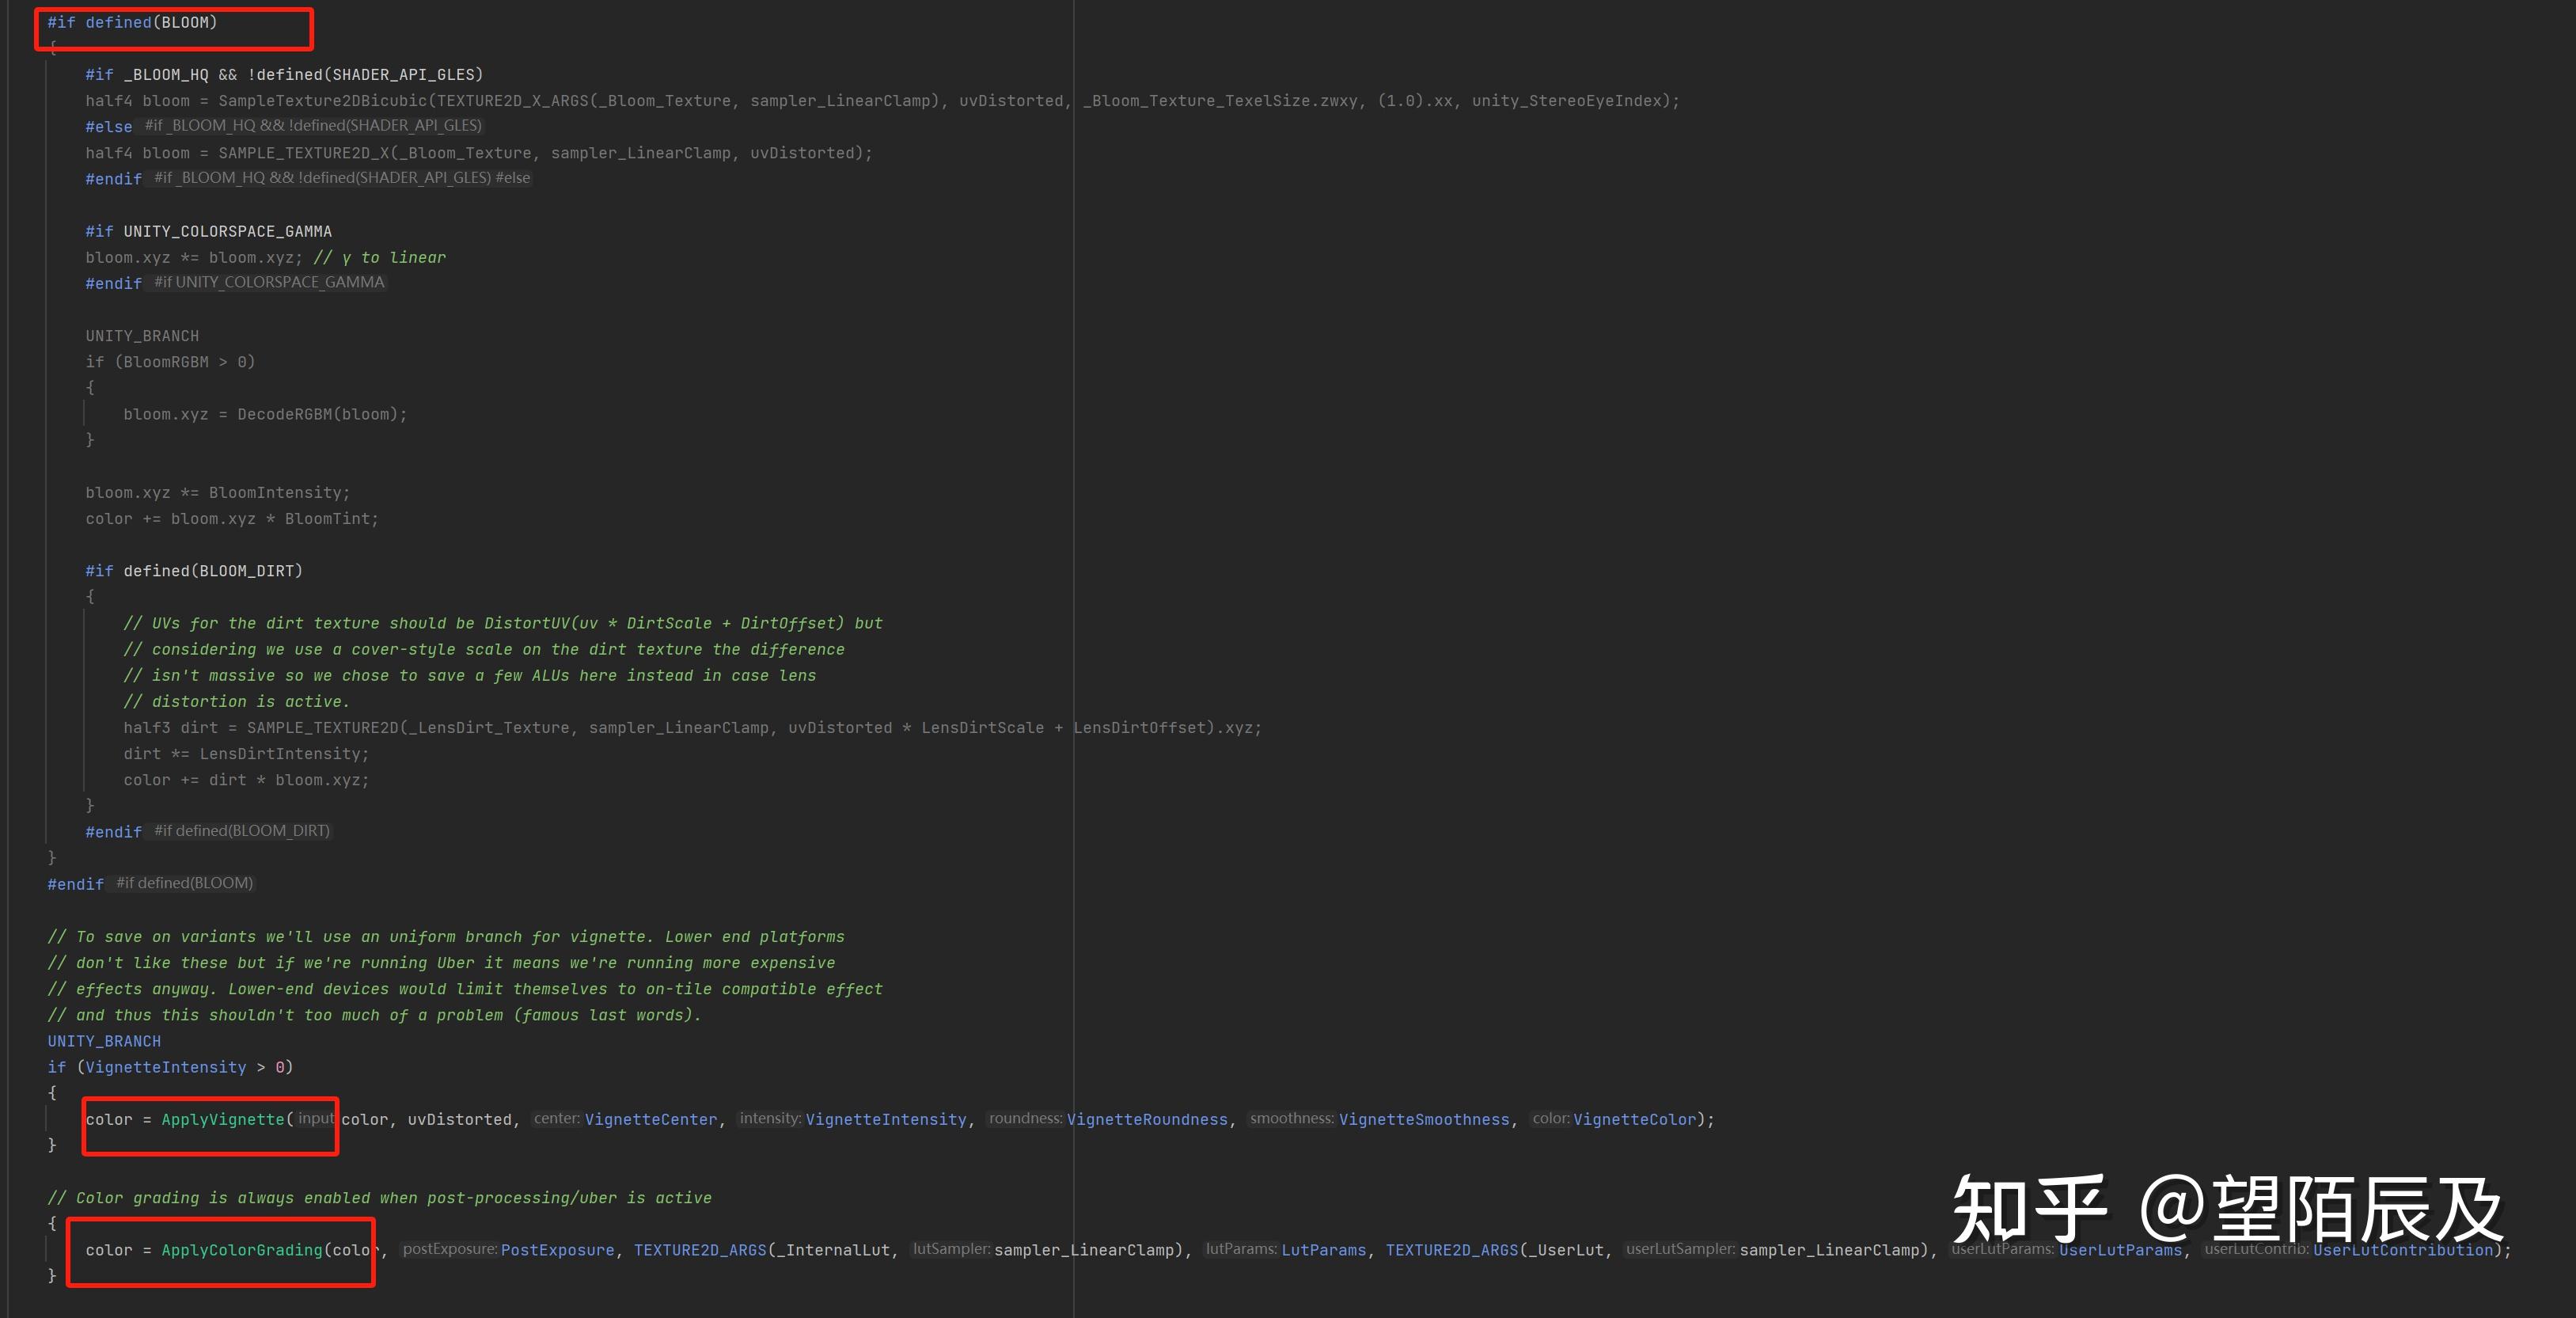This screenshot has width=2576, height=1318.
Task: Click the LutParams argument
Action: [x=1323, y=1250]
